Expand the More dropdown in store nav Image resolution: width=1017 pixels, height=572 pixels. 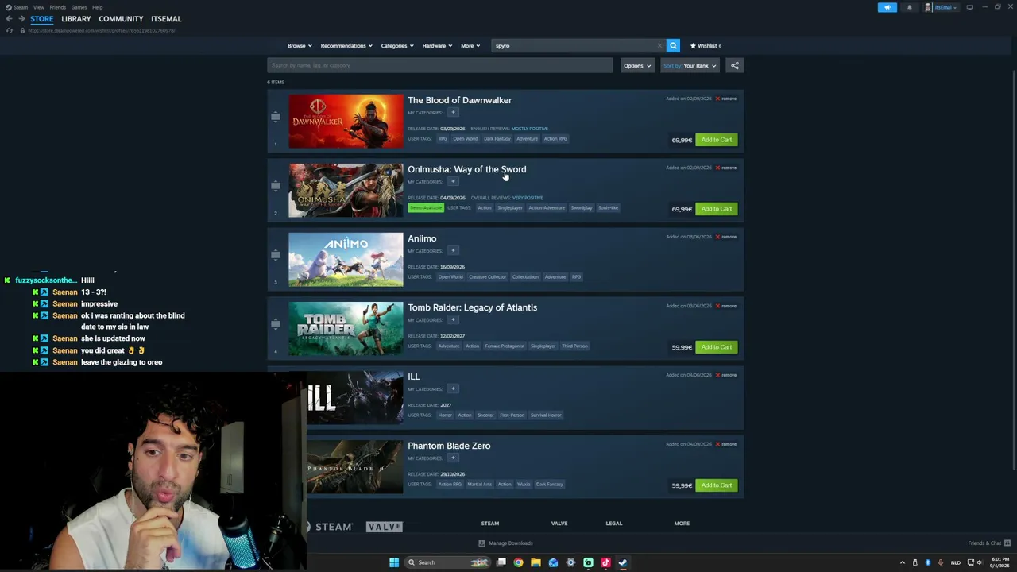[470, 45]
